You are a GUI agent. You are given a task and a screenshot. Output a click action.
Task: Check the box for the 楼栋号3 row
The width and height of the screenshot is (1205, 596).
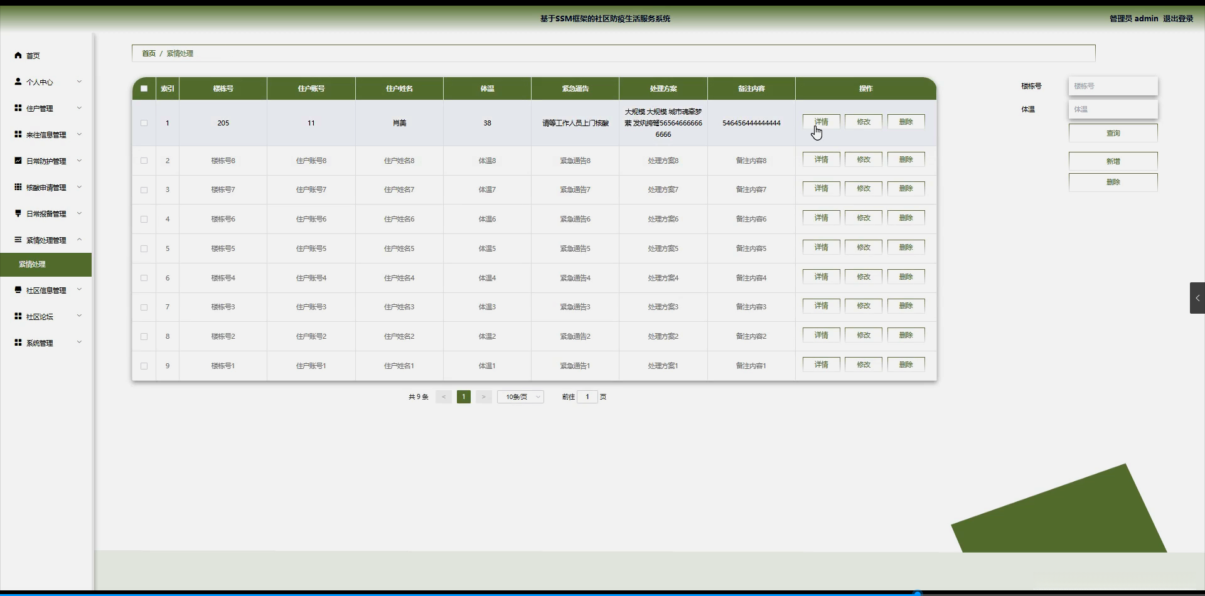[144, 307]
